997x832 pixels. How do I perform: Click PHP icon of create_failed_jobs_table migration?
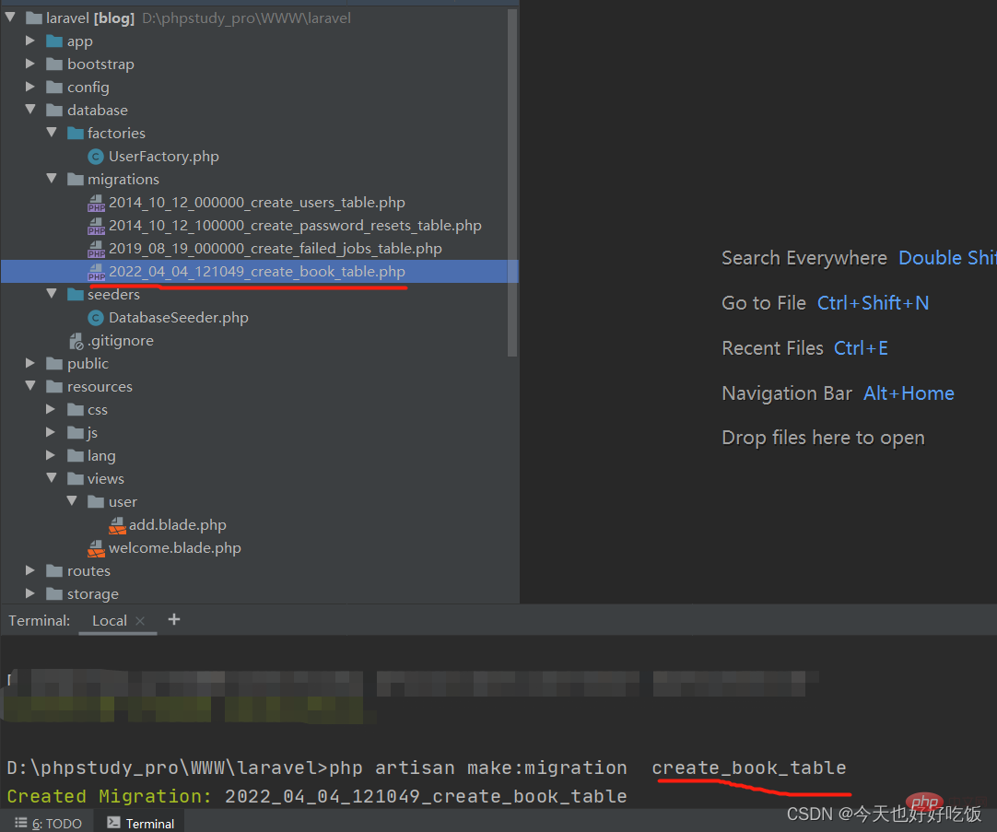(x=96, y=249)
